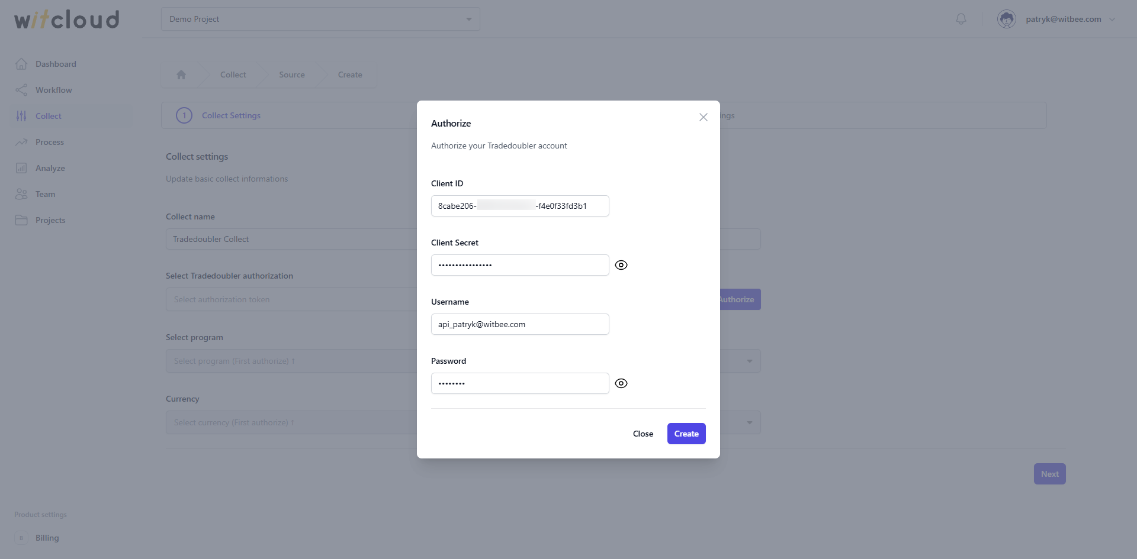Click the Collect breadcrumb link

click(x=233, y=75)
